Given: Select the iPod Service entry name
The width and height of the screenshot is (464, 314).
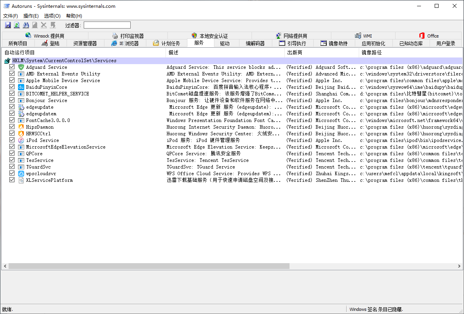Looking at the screenshot, I should [x=42, y=140].
